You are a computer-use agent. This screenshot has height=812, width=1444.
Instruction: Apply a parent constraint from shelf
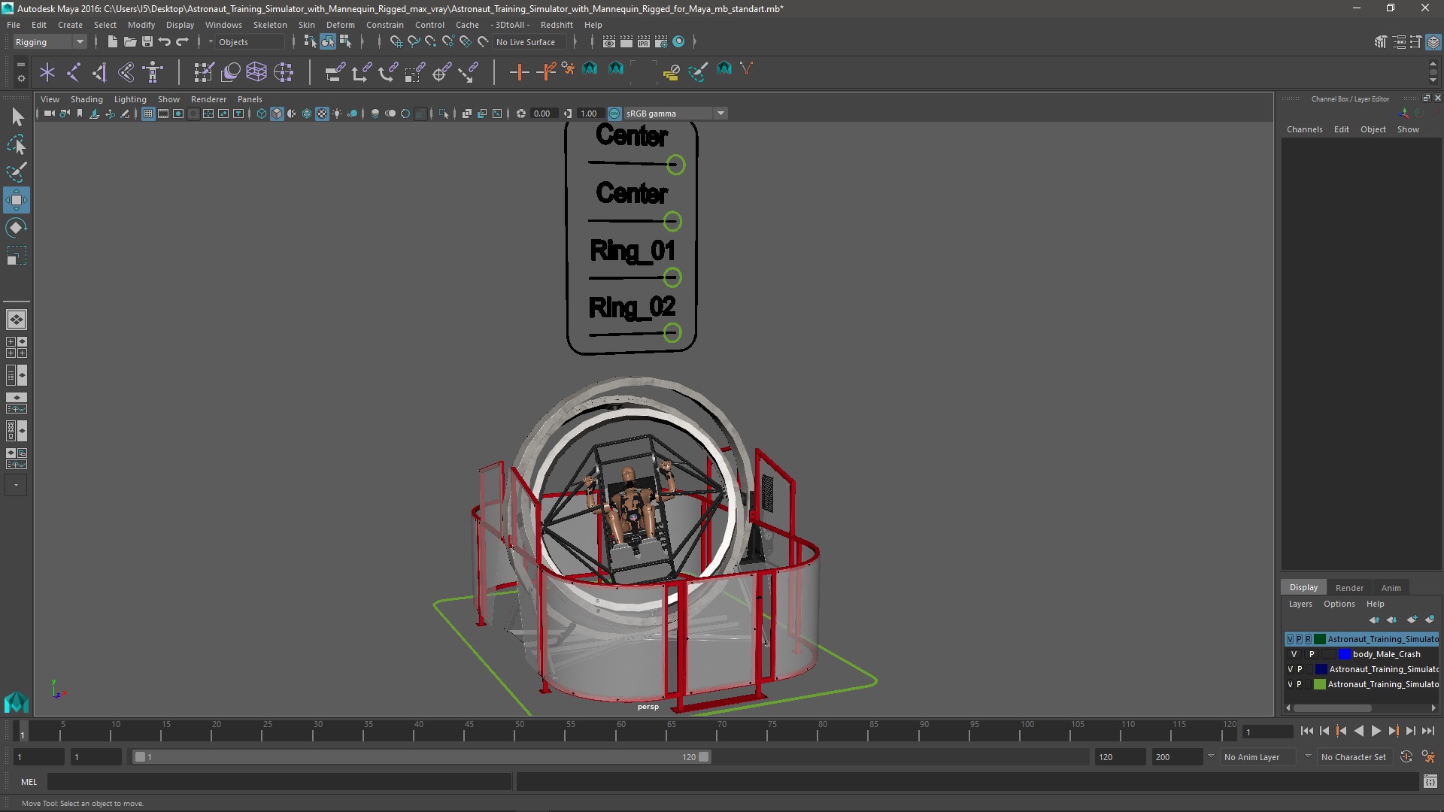pyautogui.click(x=335, y=72)
